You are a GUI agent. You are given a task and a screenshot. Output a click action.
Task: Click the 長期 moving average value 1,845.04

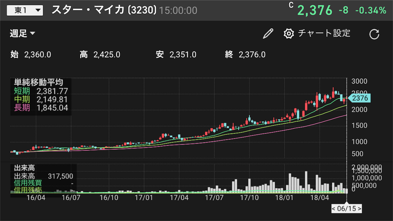[x=52, y=108]
